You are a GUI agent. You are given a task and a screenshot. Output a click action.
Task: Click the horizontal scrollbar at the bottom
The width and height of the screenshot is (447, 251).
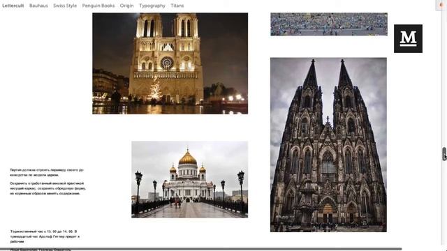pos(201,249)
